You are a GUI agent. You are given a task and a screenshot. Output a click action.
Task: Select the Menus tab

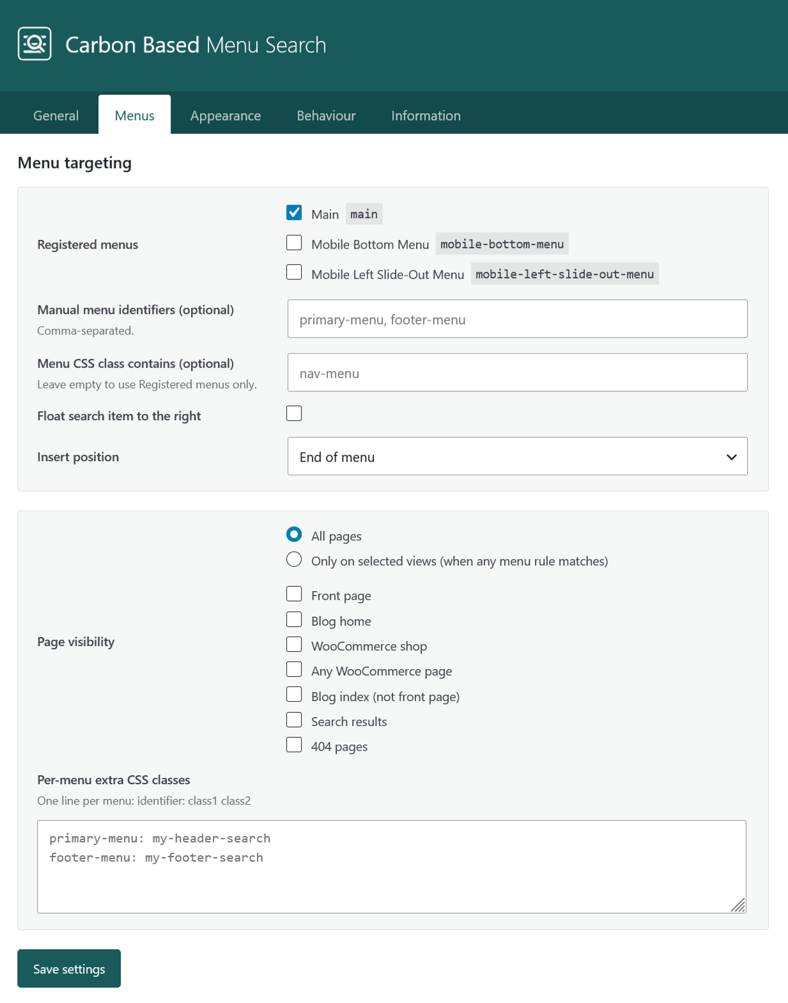134,115
